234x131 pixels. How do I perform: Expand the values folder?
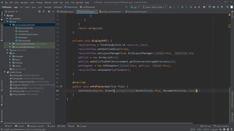(x=10, y=66)
